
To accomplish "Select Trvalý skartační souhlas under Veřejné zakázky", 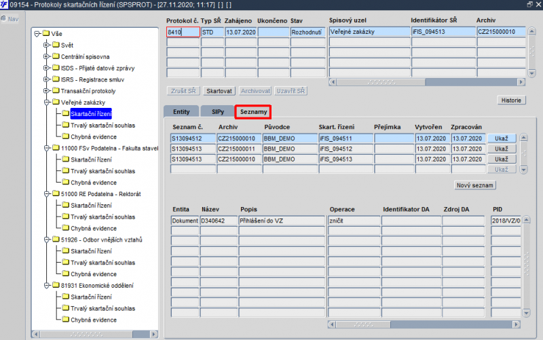I will (102, 126).
